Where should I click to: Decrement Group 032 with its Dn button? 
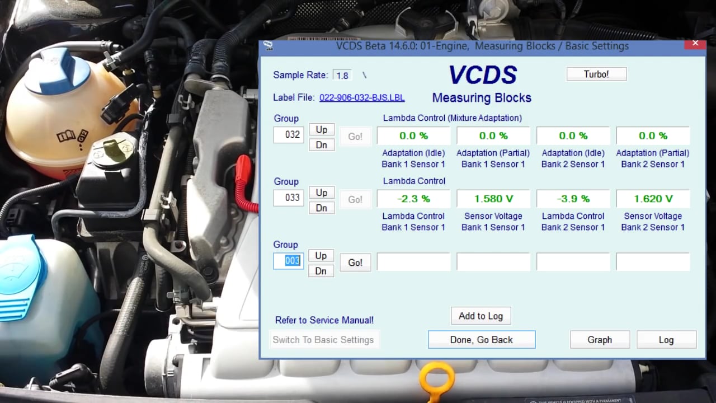322,145
